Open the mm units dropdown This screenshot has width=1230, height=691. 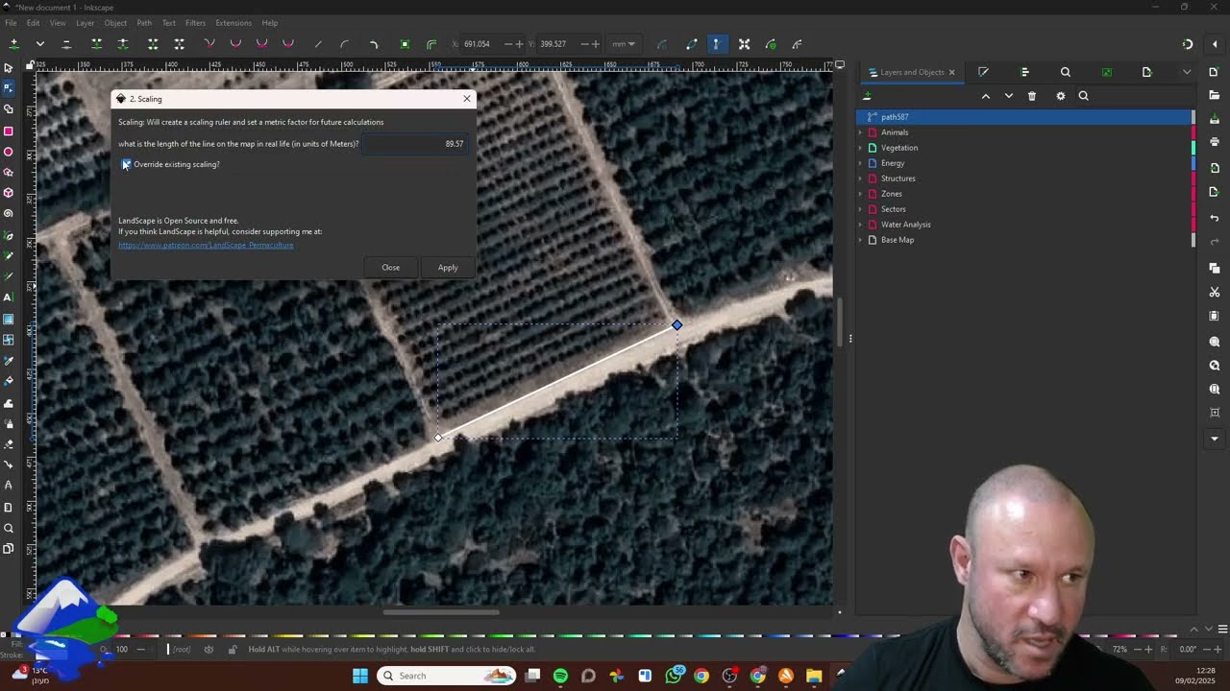click(x=624, y=44)
